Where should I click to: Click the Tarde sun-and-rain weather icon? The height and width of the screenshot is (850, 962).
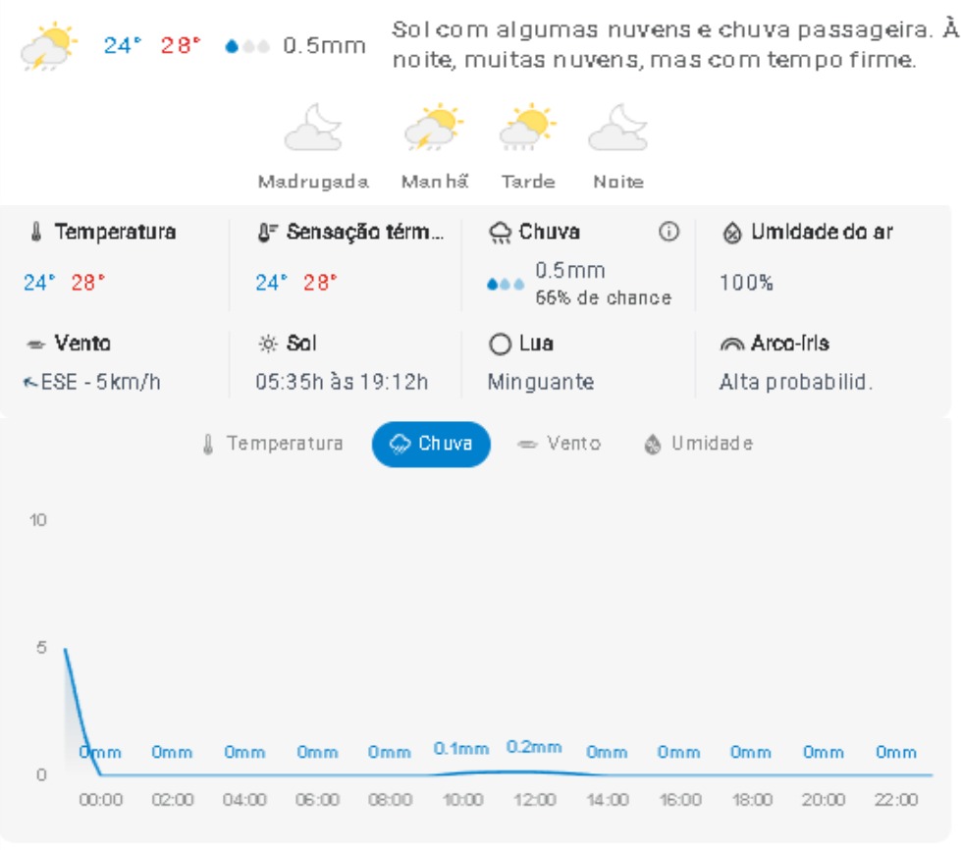pos(528,128)
